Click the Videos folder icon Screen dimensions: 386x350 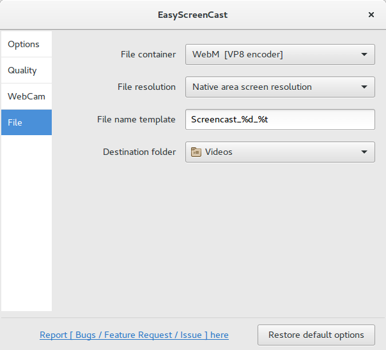(196, 152)
